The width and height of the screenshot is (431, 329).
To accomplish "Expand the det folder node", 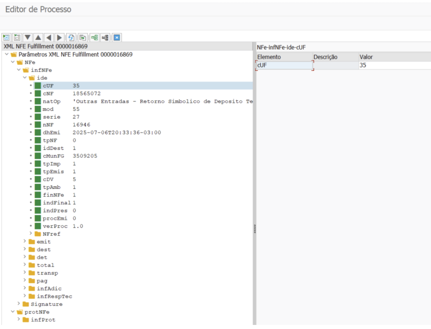I will click(x=25, y=257).
